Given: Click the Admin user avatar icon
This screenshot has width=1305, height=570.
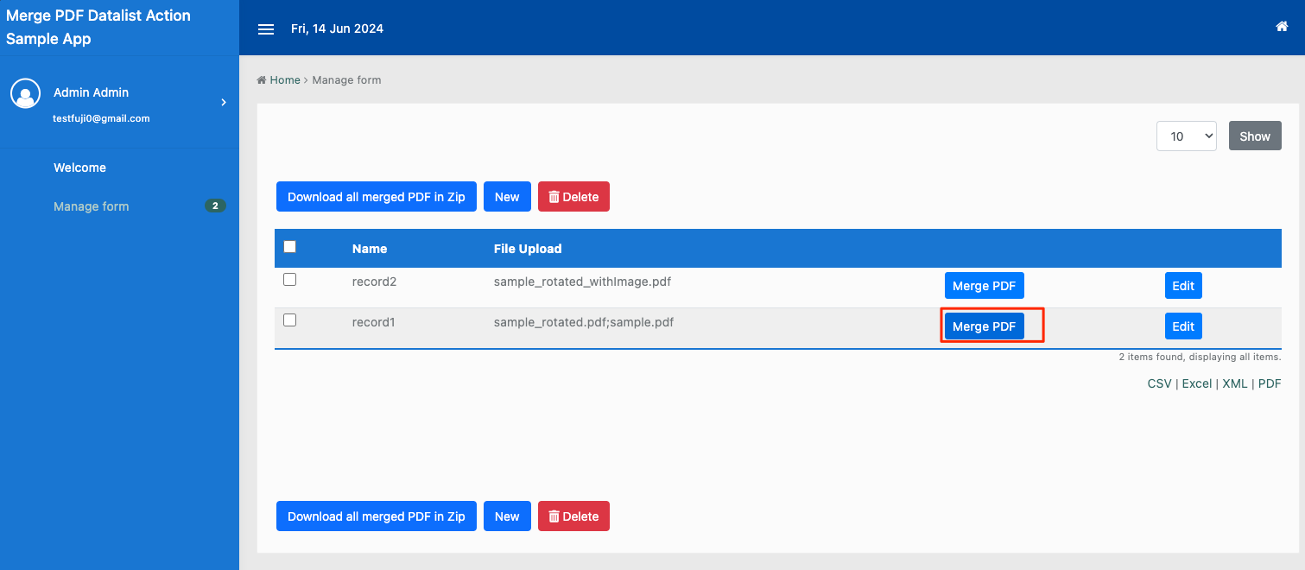Looking at the screenshot, I should pyautogui.click(x=26, y=93).
